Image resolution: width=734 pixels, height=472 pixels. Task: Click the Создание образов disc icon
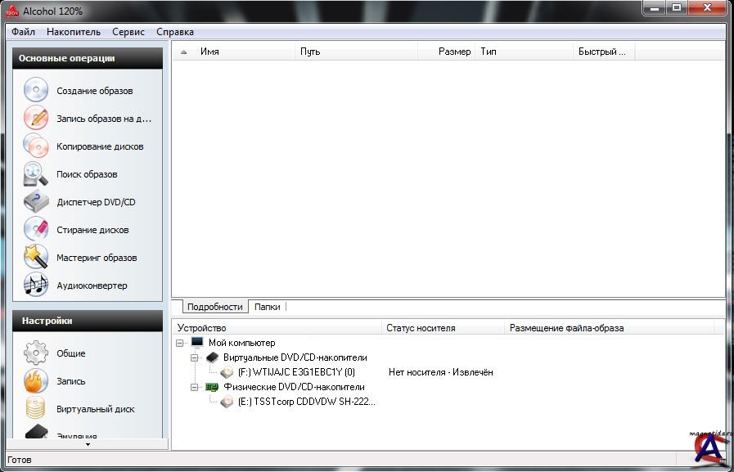[36, 90]
